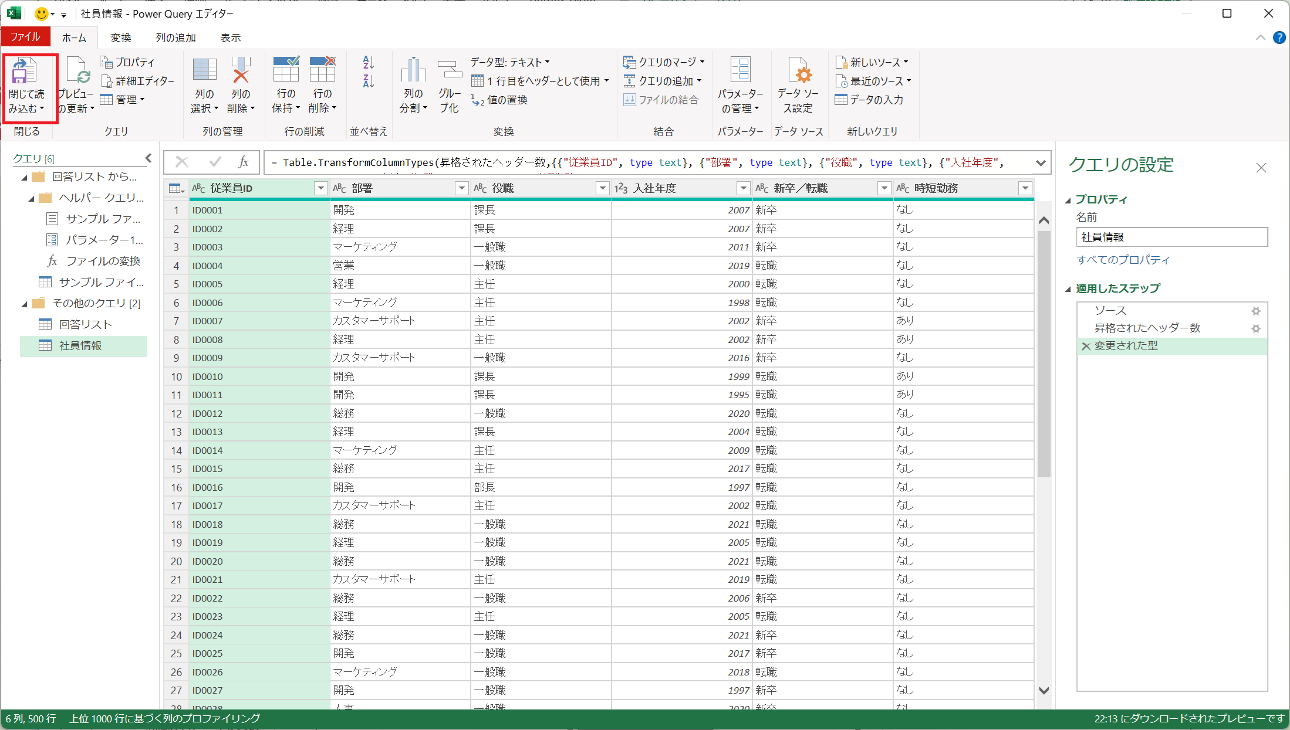Open データソース設定 icon
Screen dimensions: 1290x730
[798, 70]
